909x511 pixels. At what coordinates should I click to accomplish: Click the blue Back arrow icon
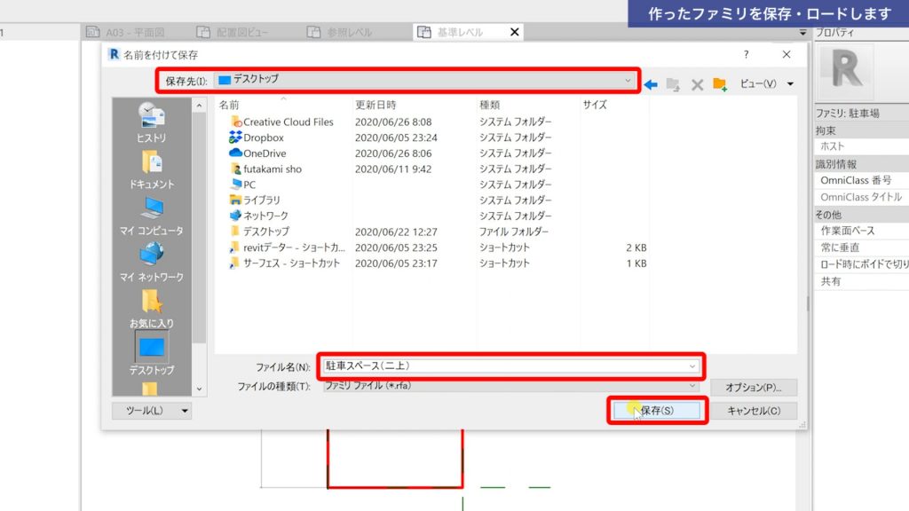tap(651, 84)
